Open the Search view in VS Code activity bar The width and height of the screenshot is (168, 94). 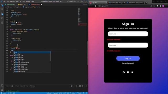click(2, 9)
